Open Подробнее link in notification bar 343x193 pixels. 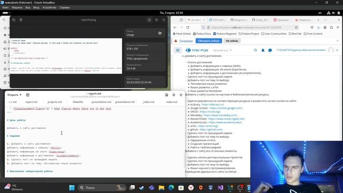pos(186,41)
